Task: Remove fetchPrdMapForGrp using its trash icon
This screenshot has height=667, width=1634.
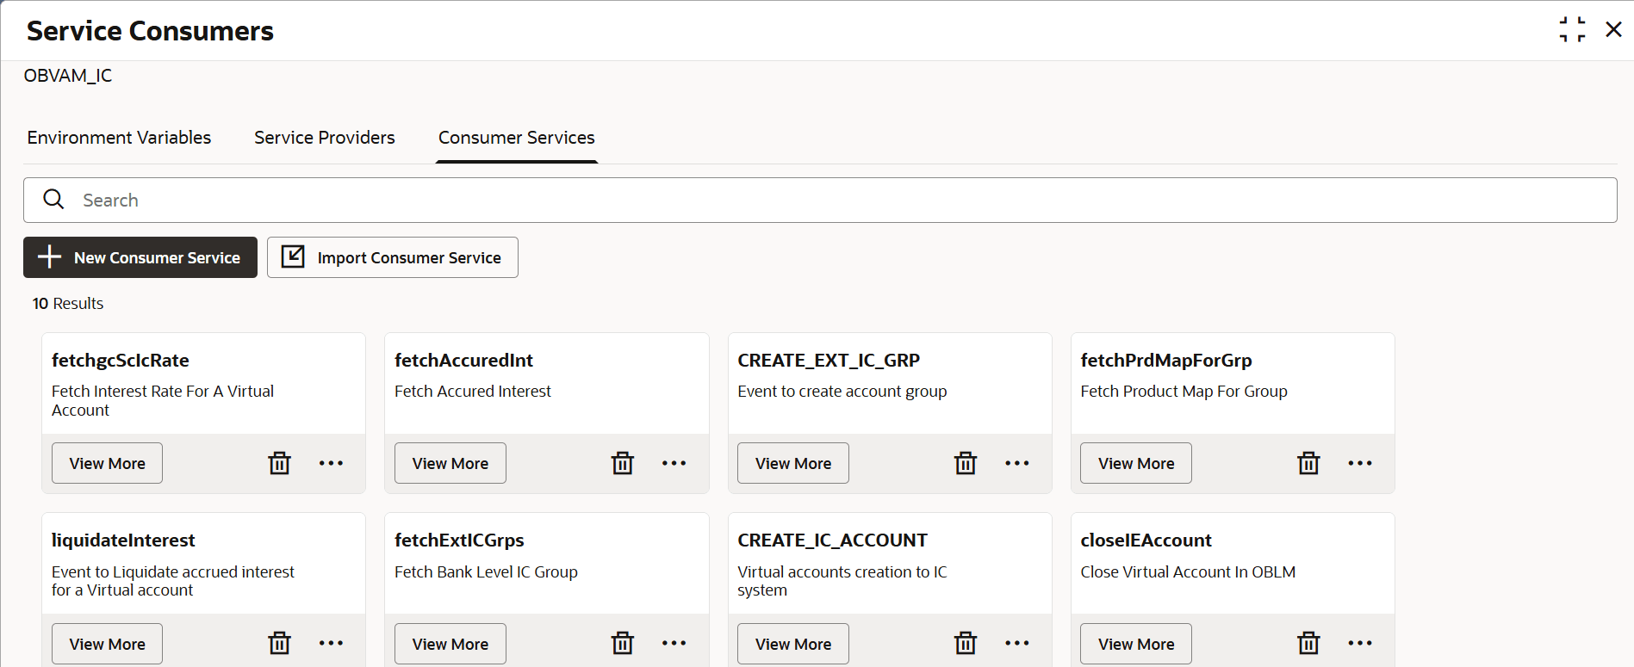Action: (1308, 463)
